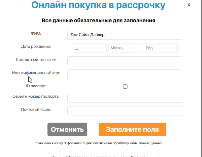The height and width of the screenshot is (157, 202).
Task: Select the Год year field
Action: [x=161, y=48]
